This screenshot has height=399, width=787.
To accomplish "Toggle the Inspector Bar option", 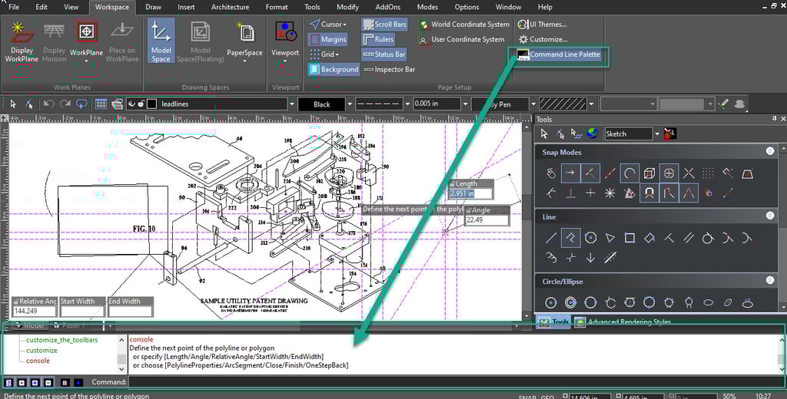I will click(389, 69).
